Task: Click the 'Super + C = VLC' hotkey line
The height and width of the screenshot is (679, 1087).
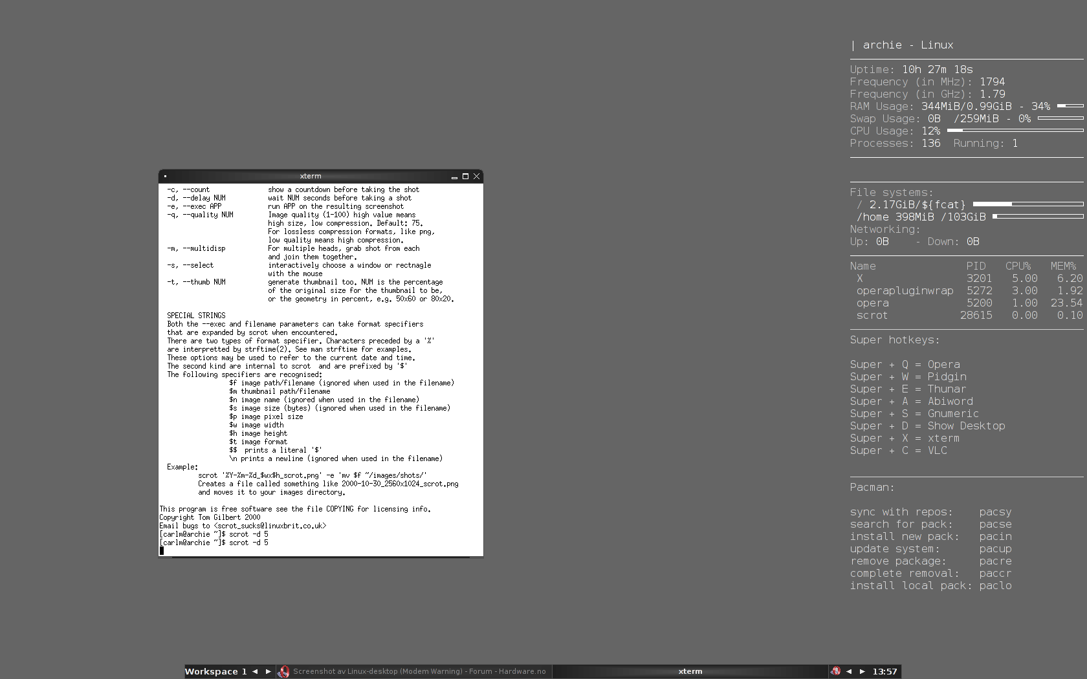Action: pyautogui.click(x=898, y=451)
